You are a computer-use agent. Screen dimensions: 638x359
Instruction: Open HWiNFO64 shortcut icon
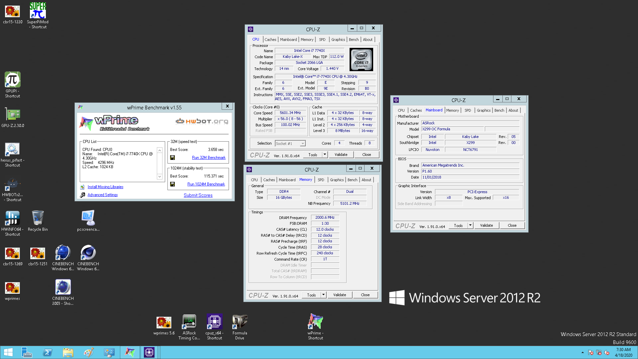pyautogui.click(x=13, y=223)
